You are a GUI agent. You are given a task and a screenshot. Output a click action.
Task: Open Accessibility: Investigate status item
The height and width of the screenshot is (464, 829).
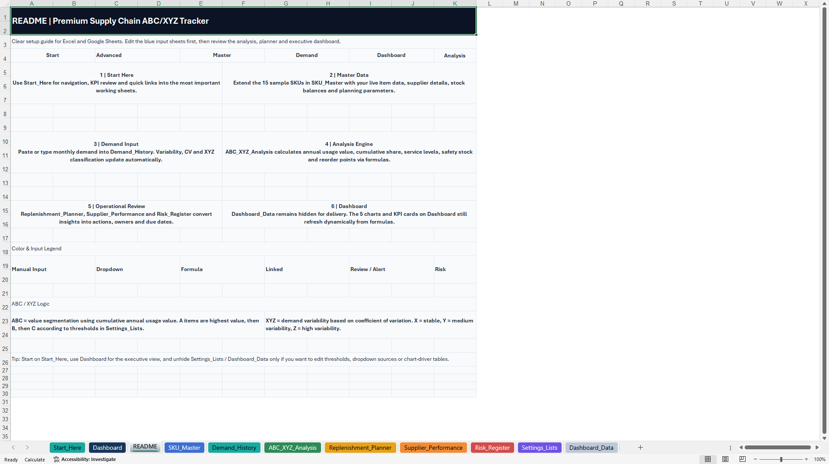[x=85, y=459]
